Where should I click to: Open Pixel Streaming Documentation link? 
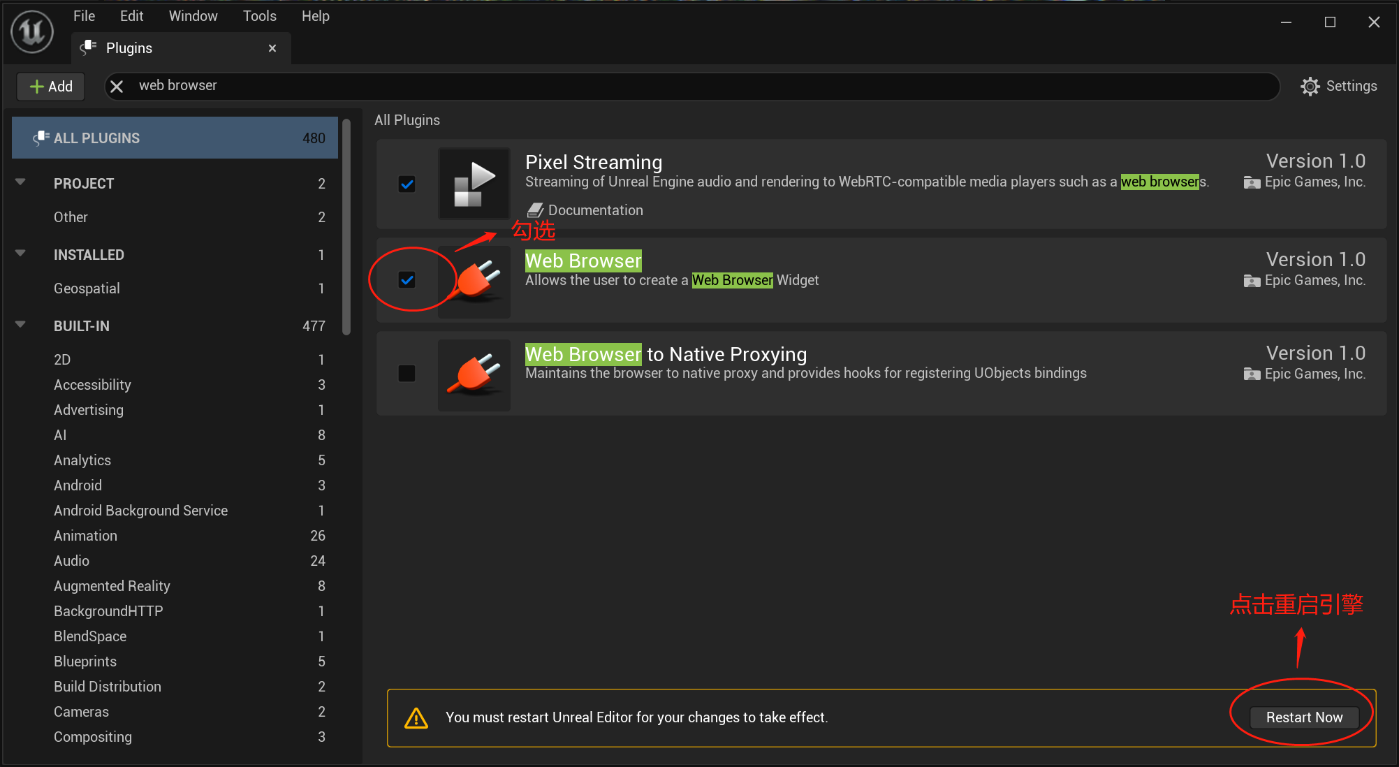click(585, 210)
